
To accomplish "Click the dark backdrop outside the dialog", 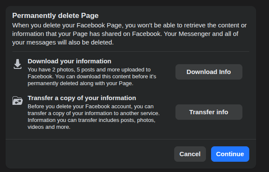I will pyautogui.click(x=263, y=86).
